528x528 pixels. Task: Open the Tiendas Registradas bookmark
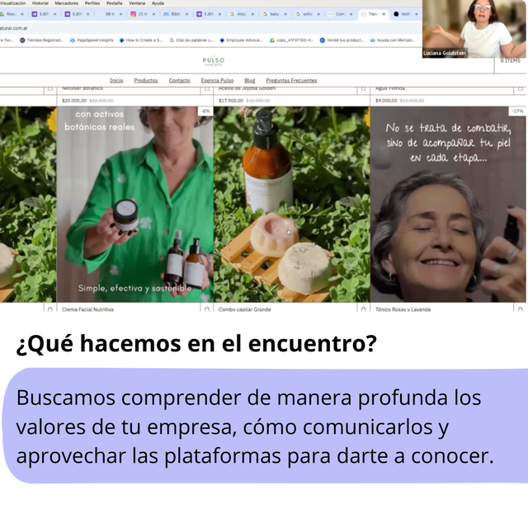[45, 40]
